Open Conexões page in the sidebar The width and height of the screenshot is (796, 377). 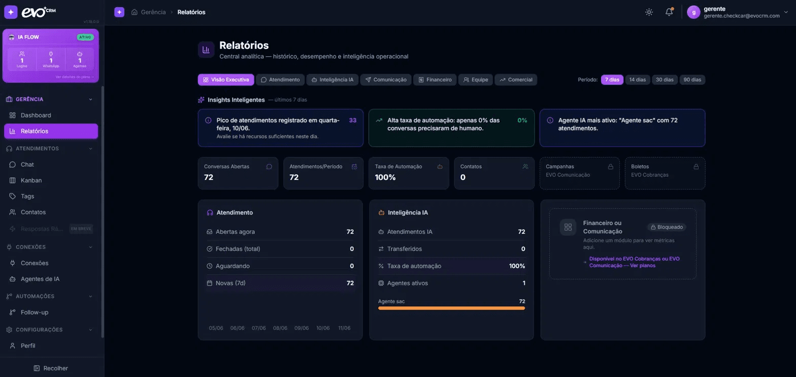pyautogui.click(x=51, y=263)
